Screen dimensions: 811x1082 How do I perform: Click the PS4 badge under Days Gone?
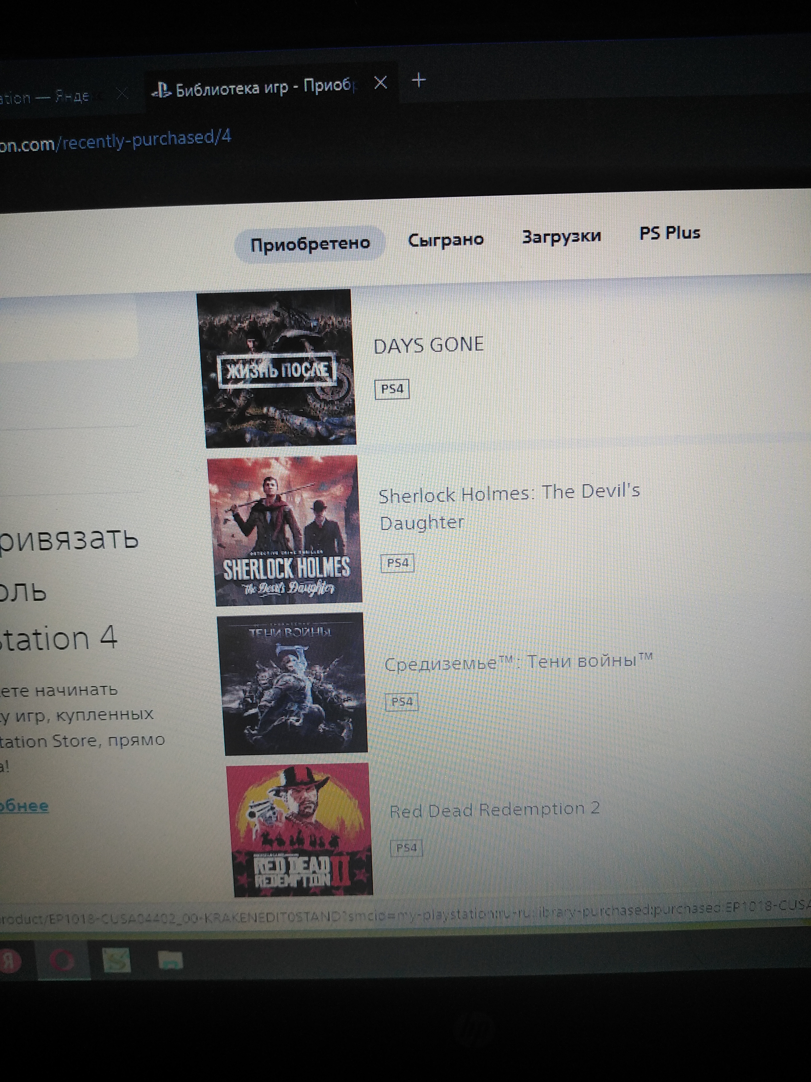391,389
